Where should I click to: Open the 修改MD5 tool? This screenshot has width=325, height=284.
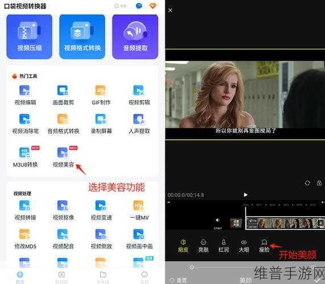click(x=25, y=239)
